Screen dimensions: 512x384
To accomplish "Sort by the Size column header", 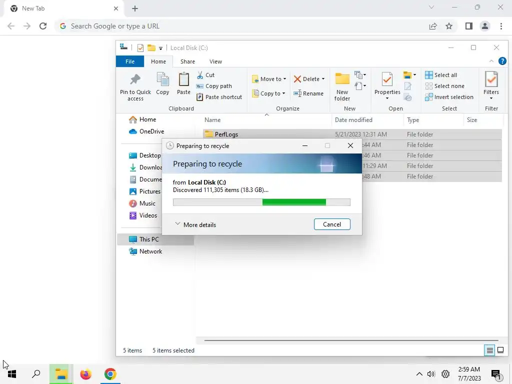I will pyautogui.click(x=472, y=120).
